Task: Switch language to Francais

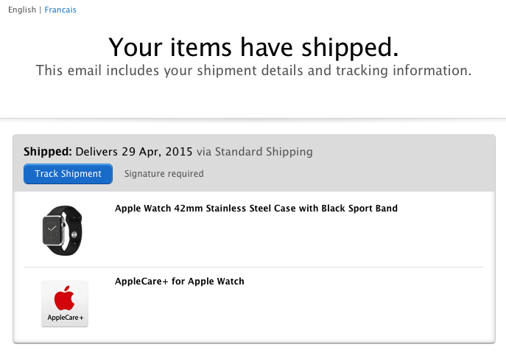Action: coord(60,10)
